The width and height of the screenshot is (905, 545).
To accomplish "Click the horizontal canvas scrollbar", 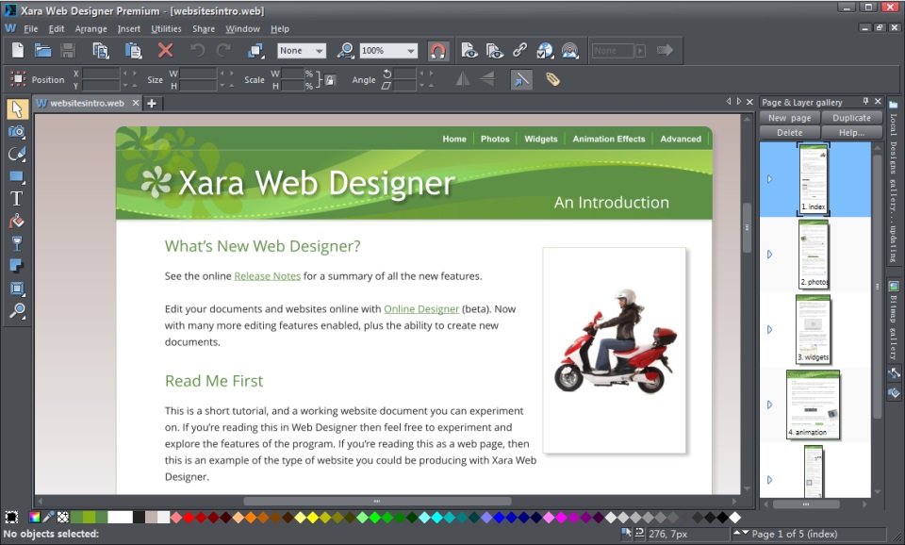I will coord(377,501).
